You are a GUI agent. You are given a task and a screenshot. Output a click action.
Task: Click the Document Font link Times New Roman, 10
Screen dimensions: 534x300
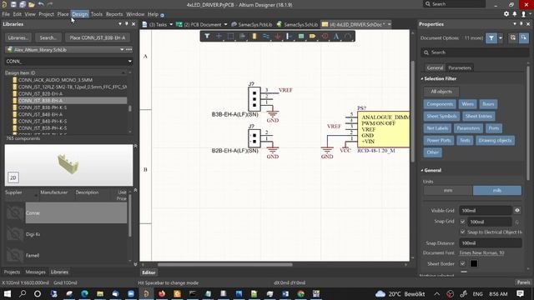[x=481, y=252]
